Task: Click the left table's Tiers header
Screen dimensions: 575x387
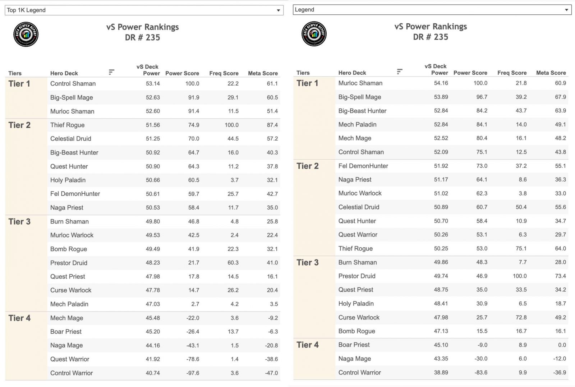Action: (15, 73)
